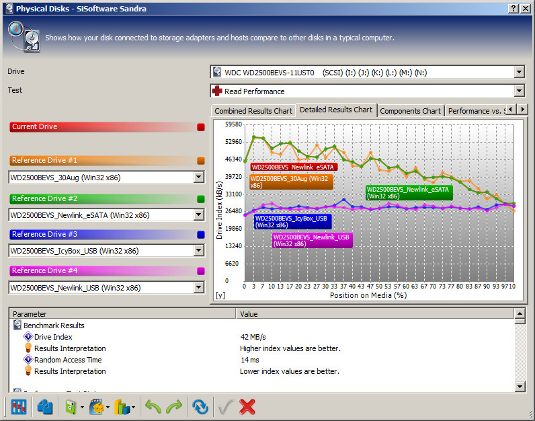This screenshot has width=535, height=421.
Task: Open the Test type dropdown
Action: coord(520,91)
